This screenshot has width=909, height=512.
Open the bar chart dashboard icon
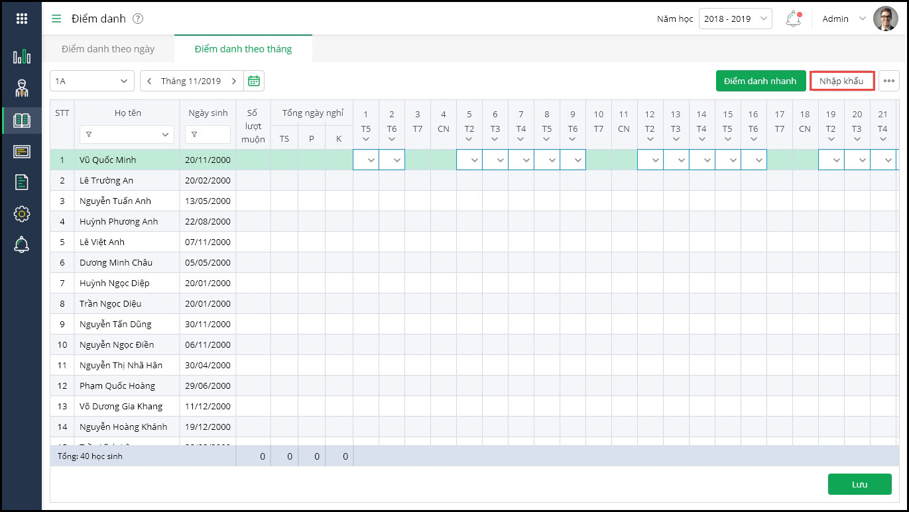coord(21,56)
